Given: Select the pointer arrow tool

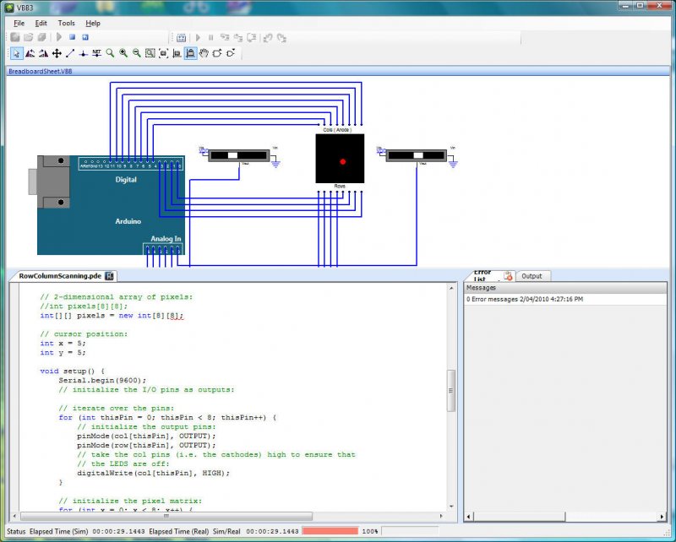Looking at the screenshot, I should pos(16,53).
